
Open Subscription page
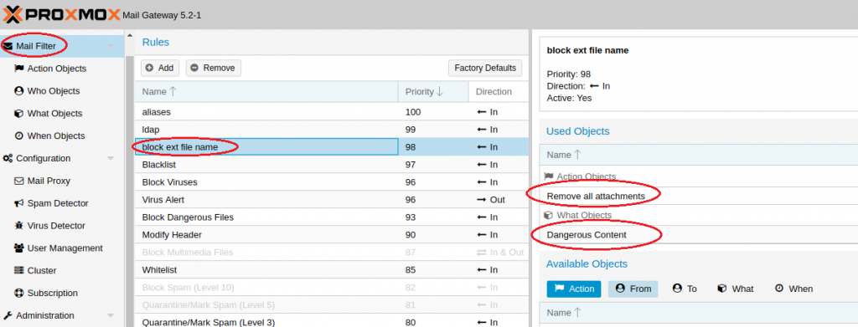point(53,293)
